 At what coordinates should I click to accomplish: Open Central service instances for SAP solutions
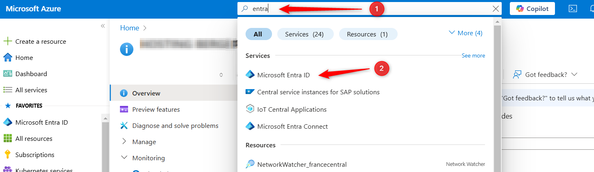pos(313,92)
